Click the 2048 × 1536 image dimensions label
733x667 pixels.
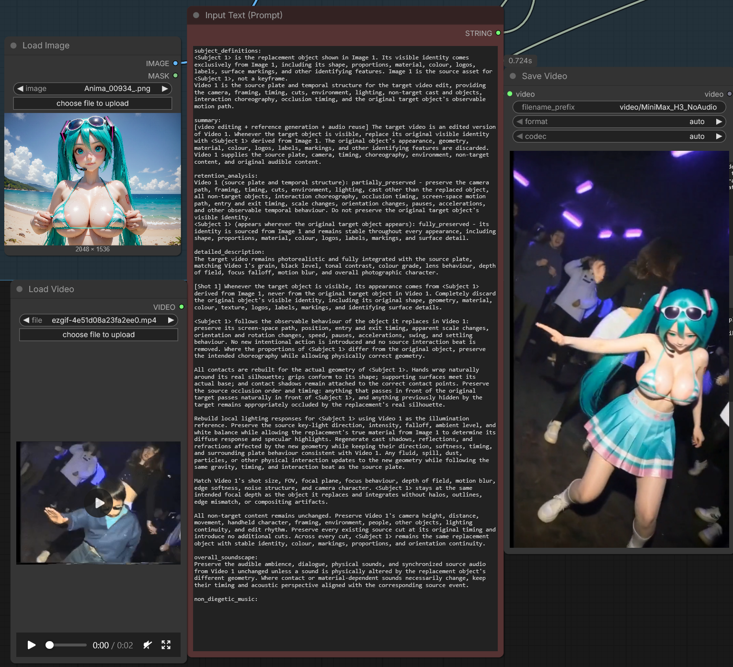[92, 249]
